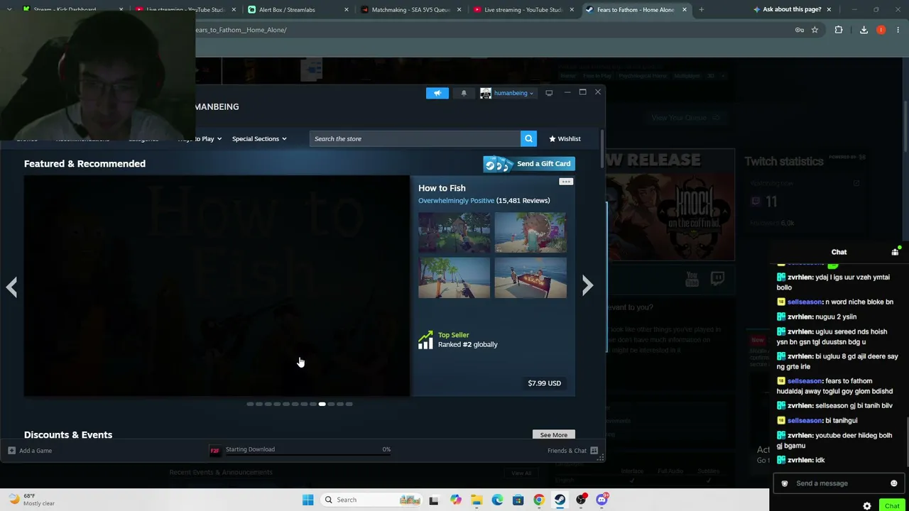Image resolution: width=909 pixels, height=511 pixels.
Task: Jump to the first carousel page dot
Action: pyautogui.click(x=250, y=404)
